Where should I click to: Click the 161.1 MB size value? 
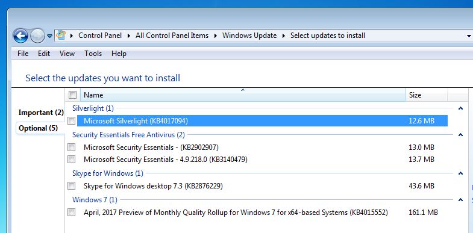coord(423,213)
